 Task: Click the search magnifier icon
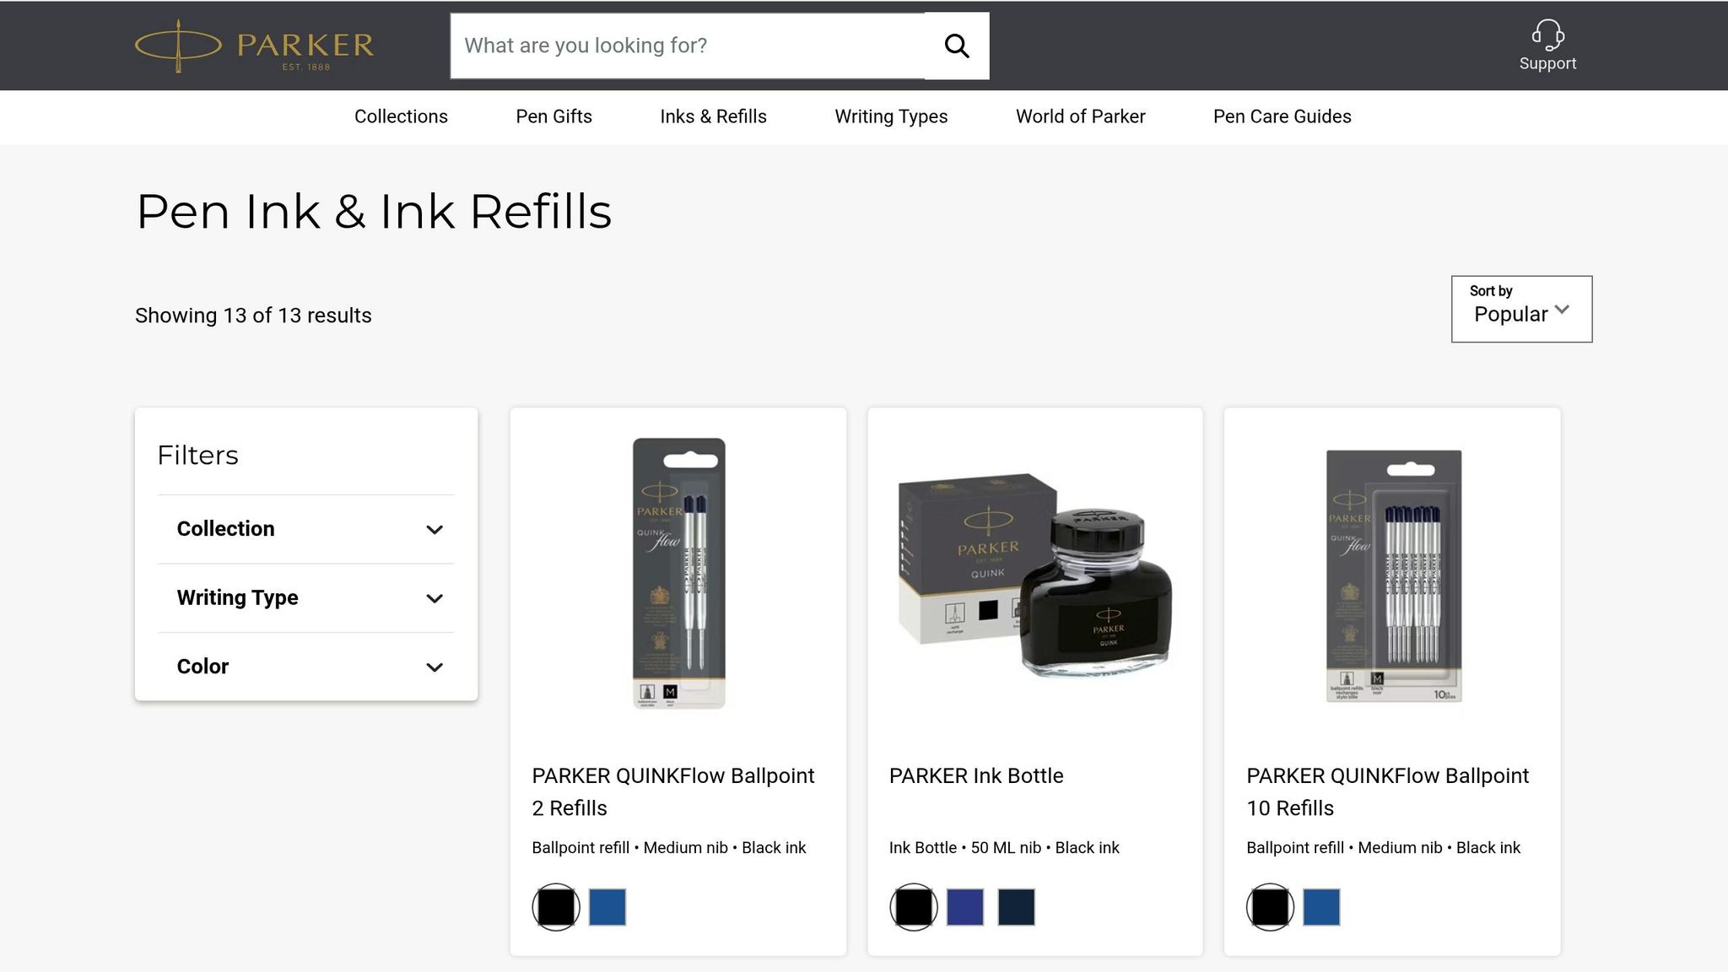coord(956,46)
